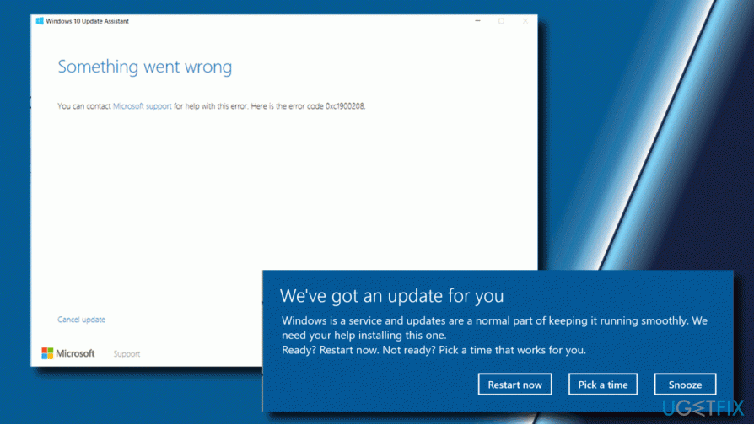The image size is (754, 425).
Task: Open the Support link beside the Microsoft logo
Action: (127, 354)
